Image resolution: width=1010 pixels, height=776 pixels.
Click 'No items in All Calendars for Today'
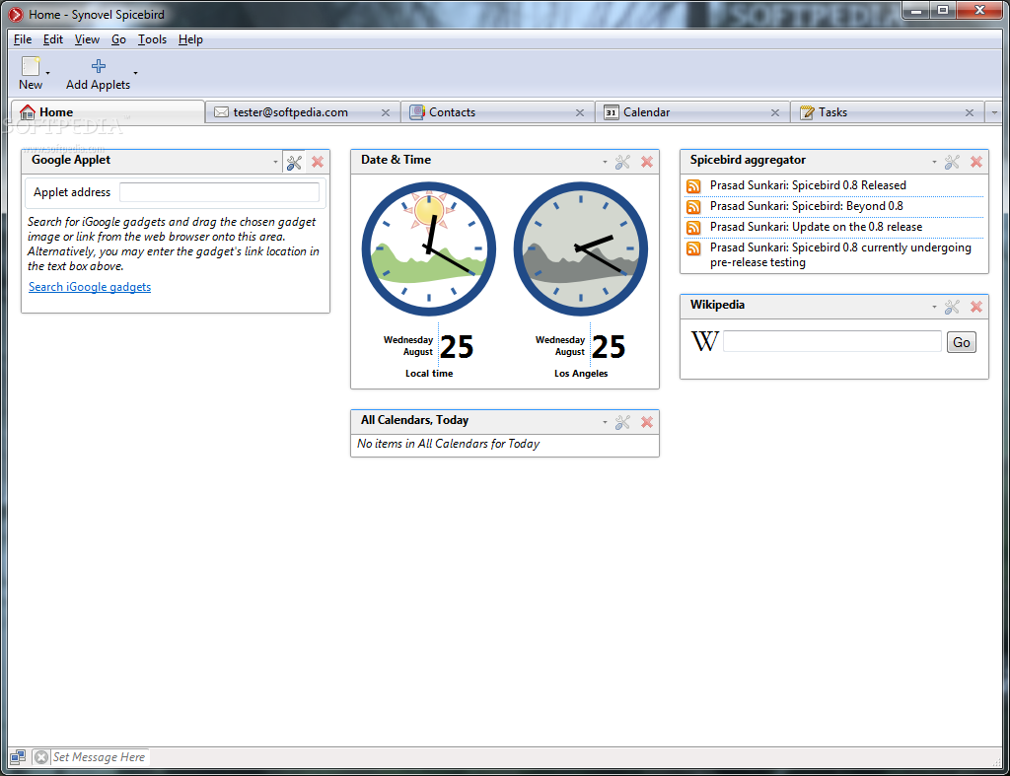click(x=449, y=444)
